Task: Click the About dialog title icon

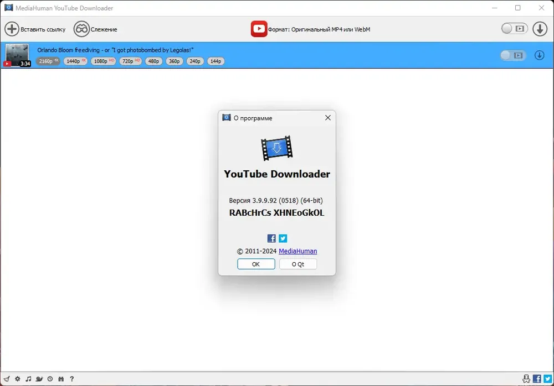Action: point(227,117)
